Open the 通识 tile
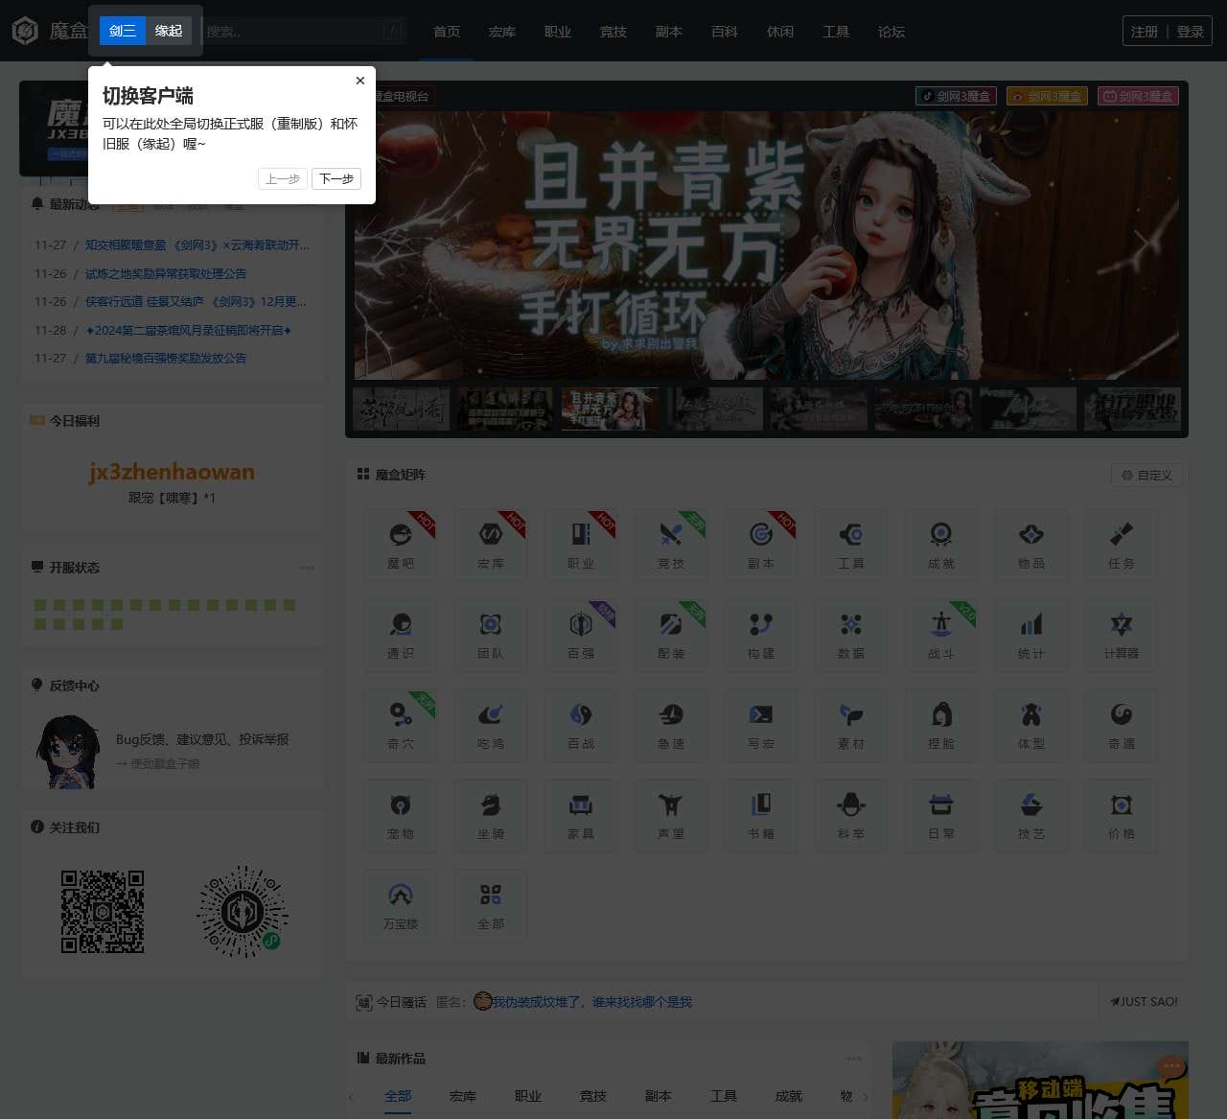 point(401,634)
